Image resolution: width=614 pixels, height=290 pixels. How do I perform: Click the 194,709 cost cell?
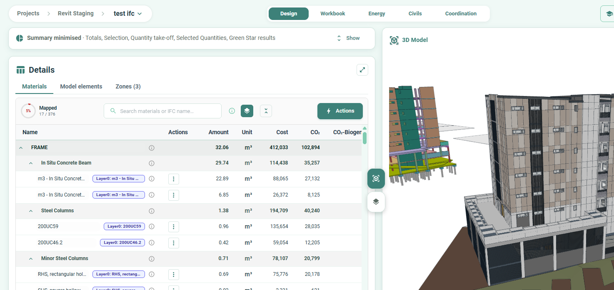click(x=279, y=211)
